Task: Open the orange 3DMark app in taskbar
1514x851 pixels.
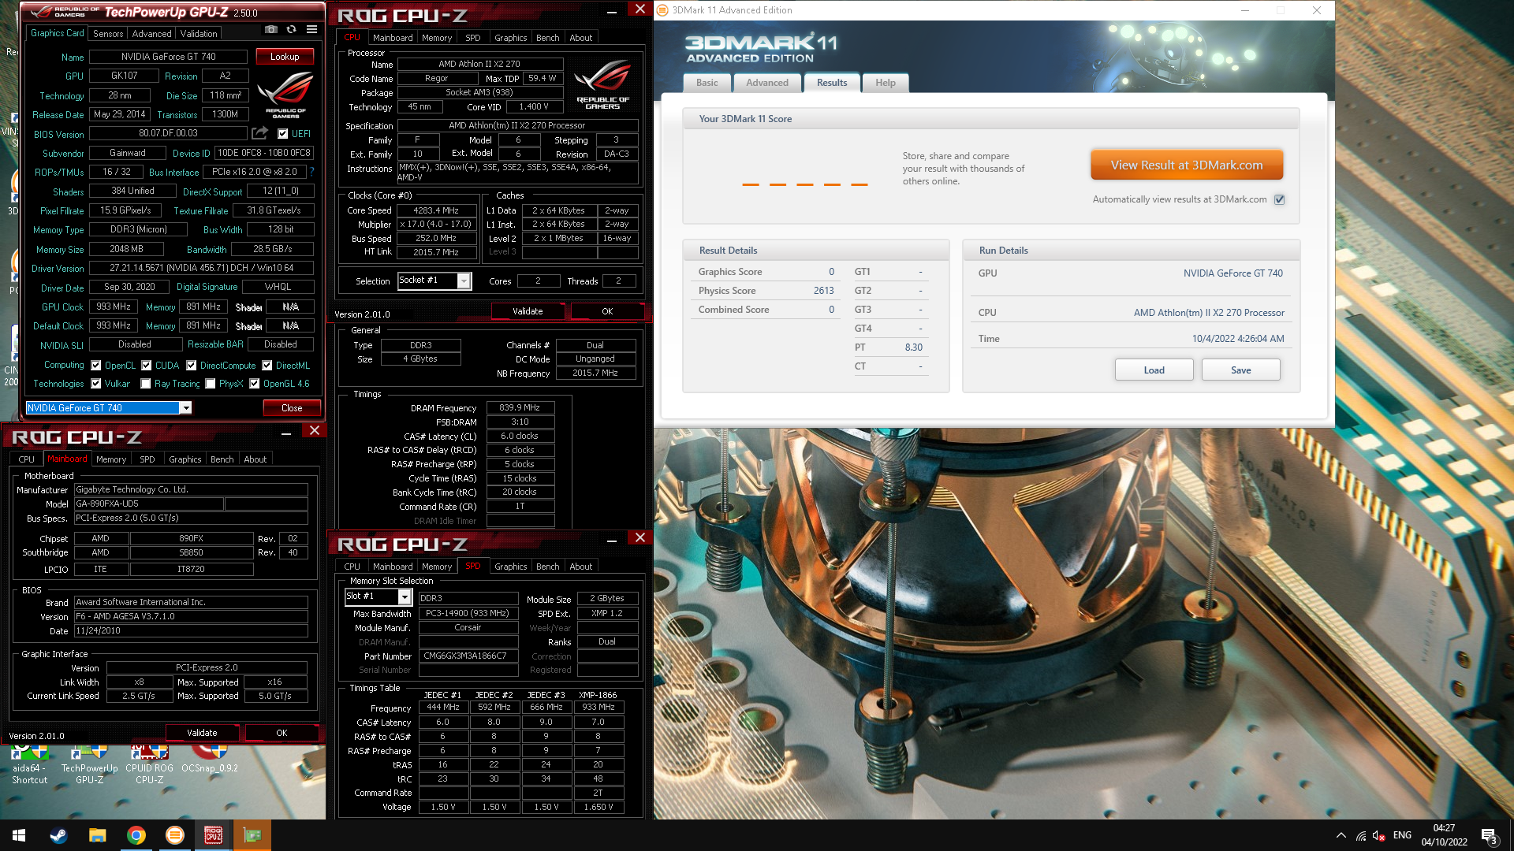Action: [x=174, y=835]
